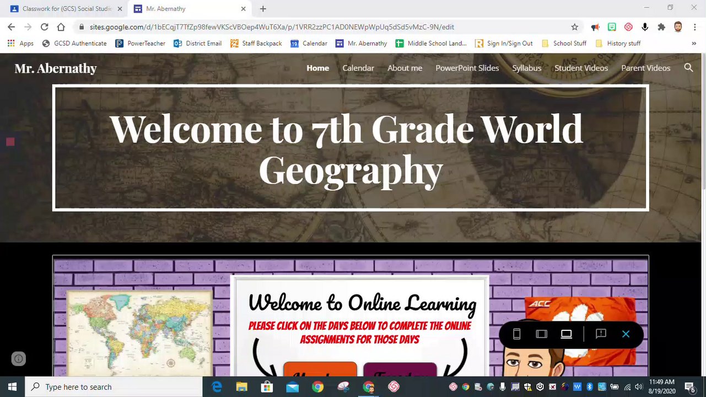
Task: Open Chrome's three-dot menu
Action: pos(694,26)
